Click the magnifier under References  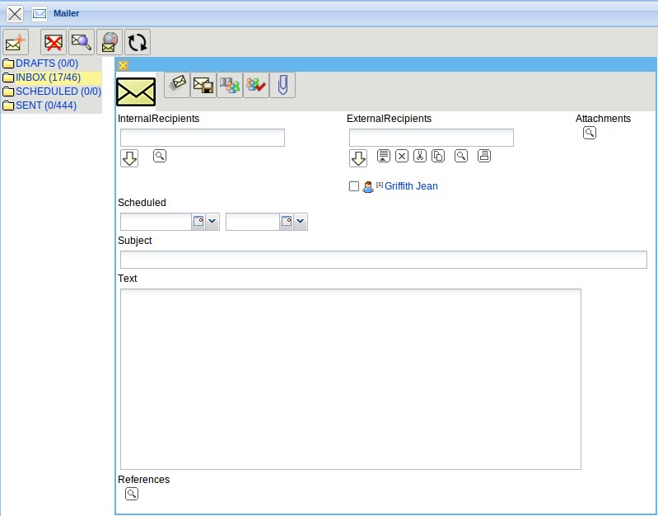point(132,494)
